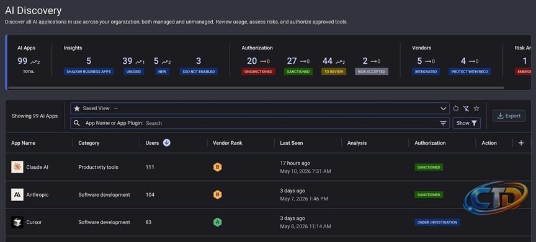Open the Show filter dropdown
Viewport: 536px width, 242px height.
[467, 123]
